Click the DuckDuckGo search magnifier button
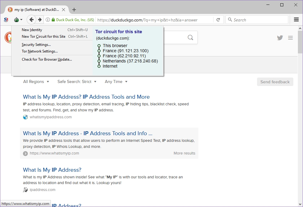The width and height of the screenshot is (303, 207). point(190,37)
